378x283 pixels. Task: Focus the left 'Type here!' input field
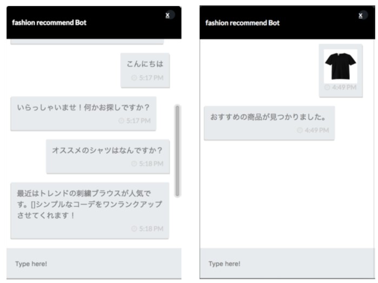coord(94,264)
